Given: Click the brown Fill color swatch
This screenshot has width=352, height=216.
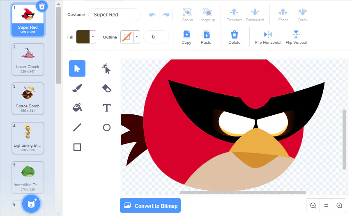Looking at the screenshot, I should pos(83,37).
